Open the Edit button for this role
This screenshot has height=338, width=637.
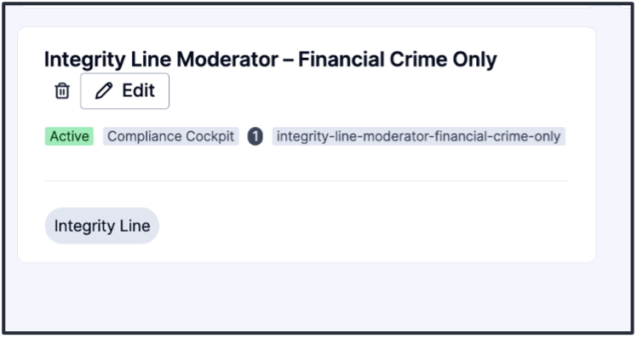124,91
